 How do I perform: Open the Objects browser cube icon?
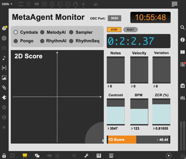[4, 28]
